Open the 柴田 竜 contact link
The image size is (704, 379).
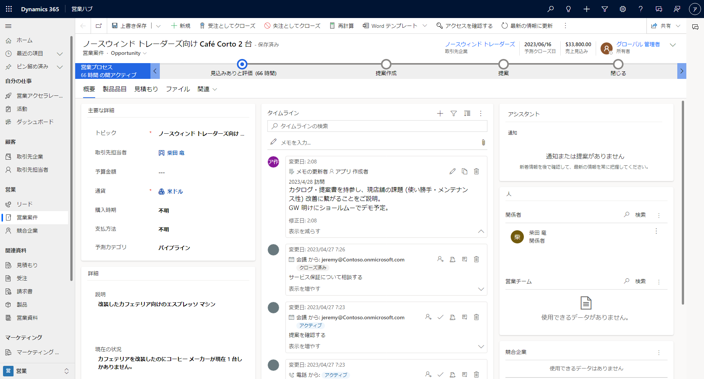click(x=176, y=153)
